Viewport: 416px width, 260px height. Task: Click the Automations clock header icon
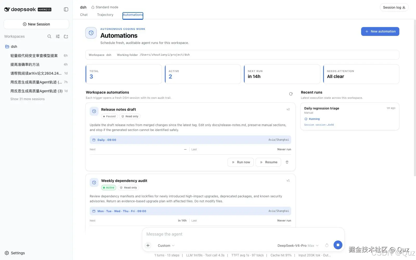pyautogui.click(x=91, y=33)
